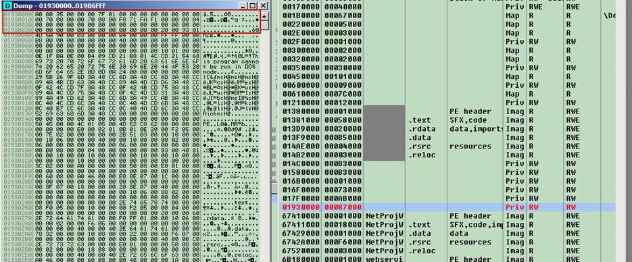Click the 'is program canno' ASCII dump text

(x=230, y=61)
